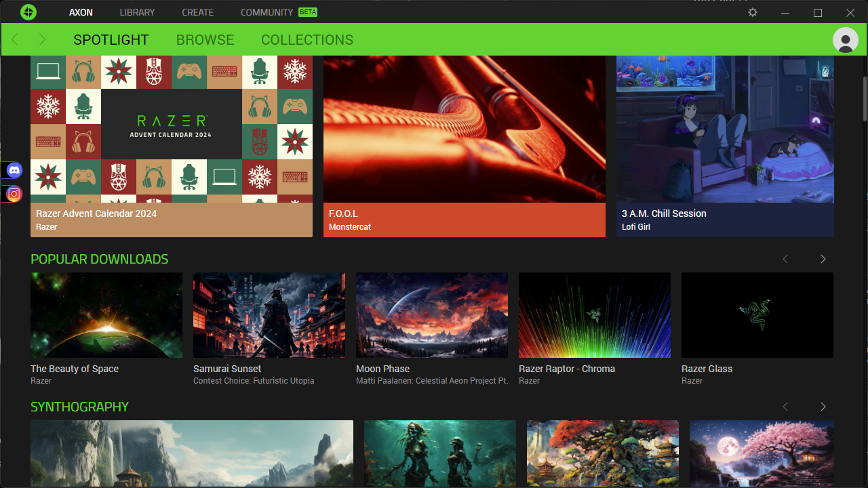Switch to the AXON tab
The width and height of the screenshot is (868, 488).
[x=81, y=12]
